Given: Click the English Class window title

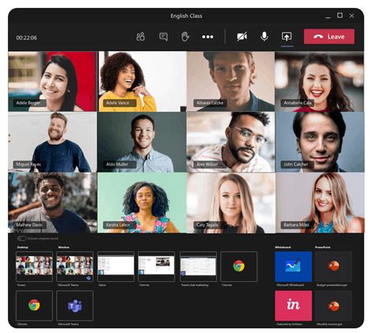Looking at the screenshot, I should [186, 16].
